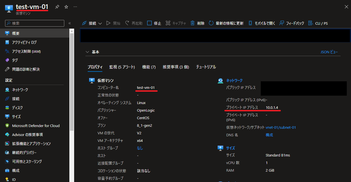Close the test-vm-01 blade with X

(x=346, y=6)
